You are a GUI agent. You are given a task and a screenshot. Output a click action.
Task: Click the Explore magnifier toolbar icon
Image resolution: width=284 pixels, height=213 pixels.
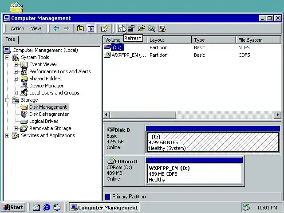coord(152,28)
